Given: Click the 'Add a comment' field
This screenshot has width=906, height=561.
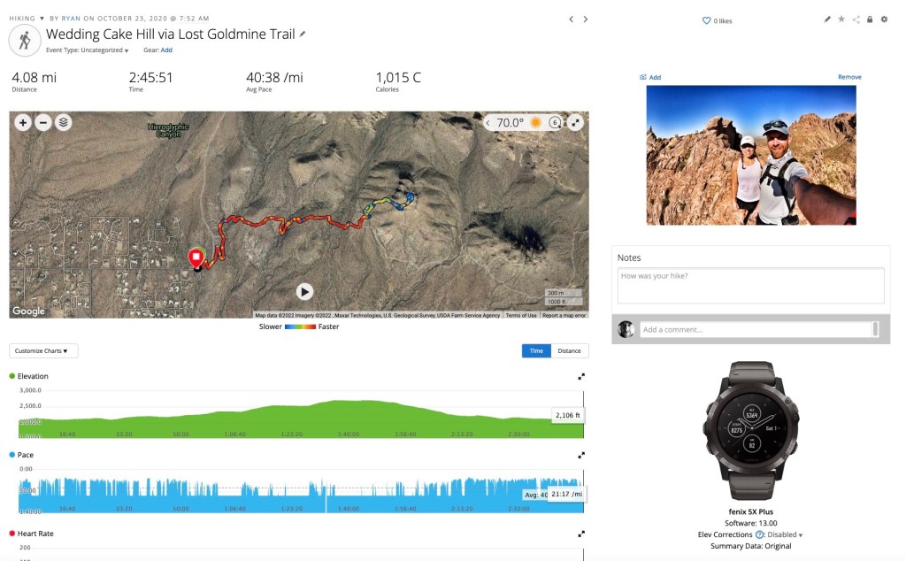Looking at the screenshot, I should [756, 329].
